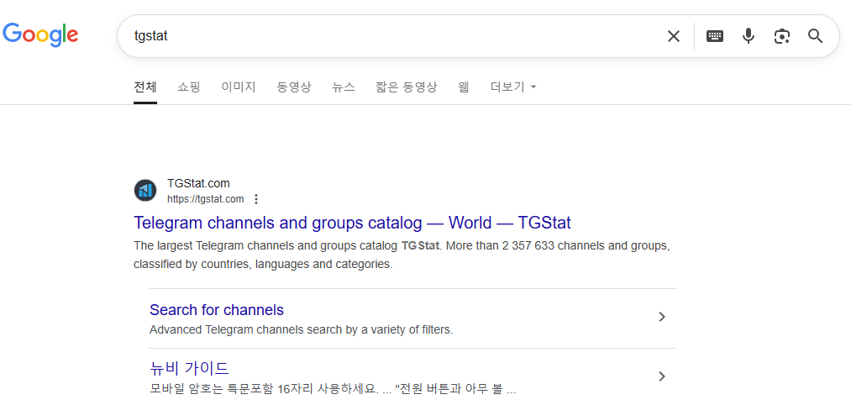Open the on-screen keyboard input tool
The height and width of the screenshot is (405, 851).
714,36
